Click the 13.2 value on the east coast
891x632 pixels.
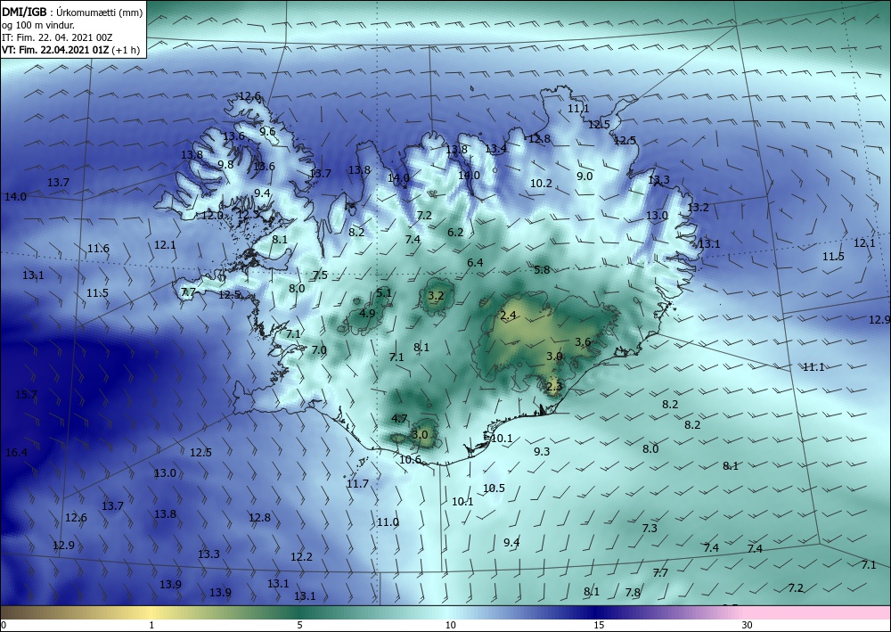(698, 208)
